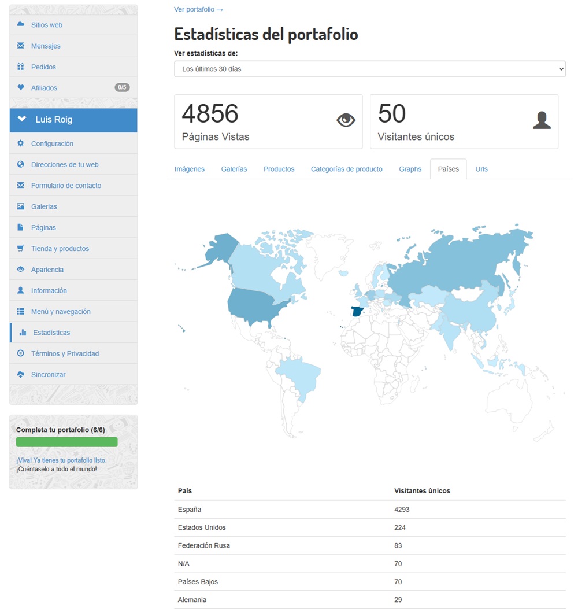Click the globe icon next to Direcciones de tu web
Viewport: 578px width, 609px height.
pos(21,164)
